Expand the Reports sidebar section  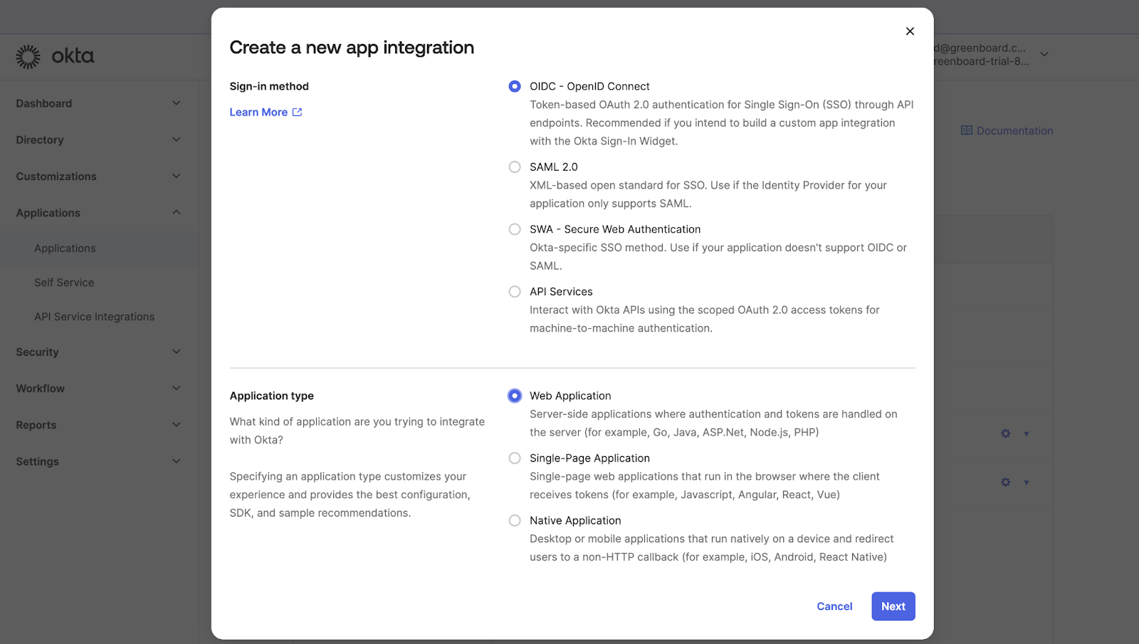(x=99, y=425)
